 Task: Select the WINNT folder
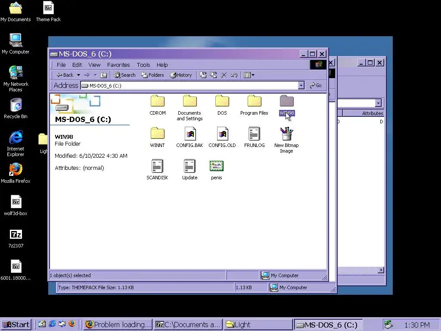[157, 137]
